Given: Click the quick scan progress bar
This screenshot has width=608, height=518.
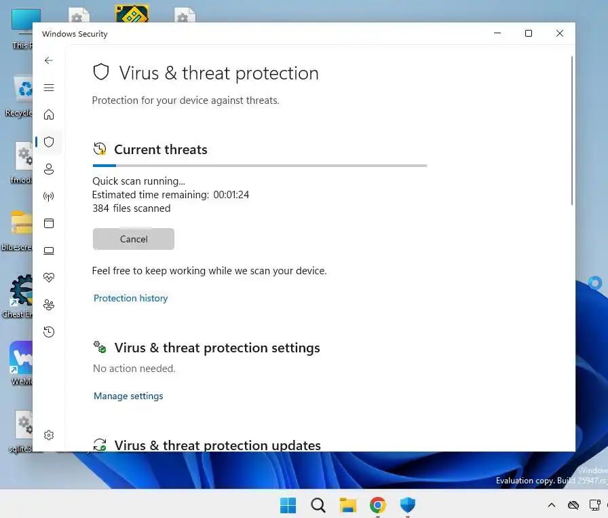Looking at the screenshot, I should pos(259,166).
